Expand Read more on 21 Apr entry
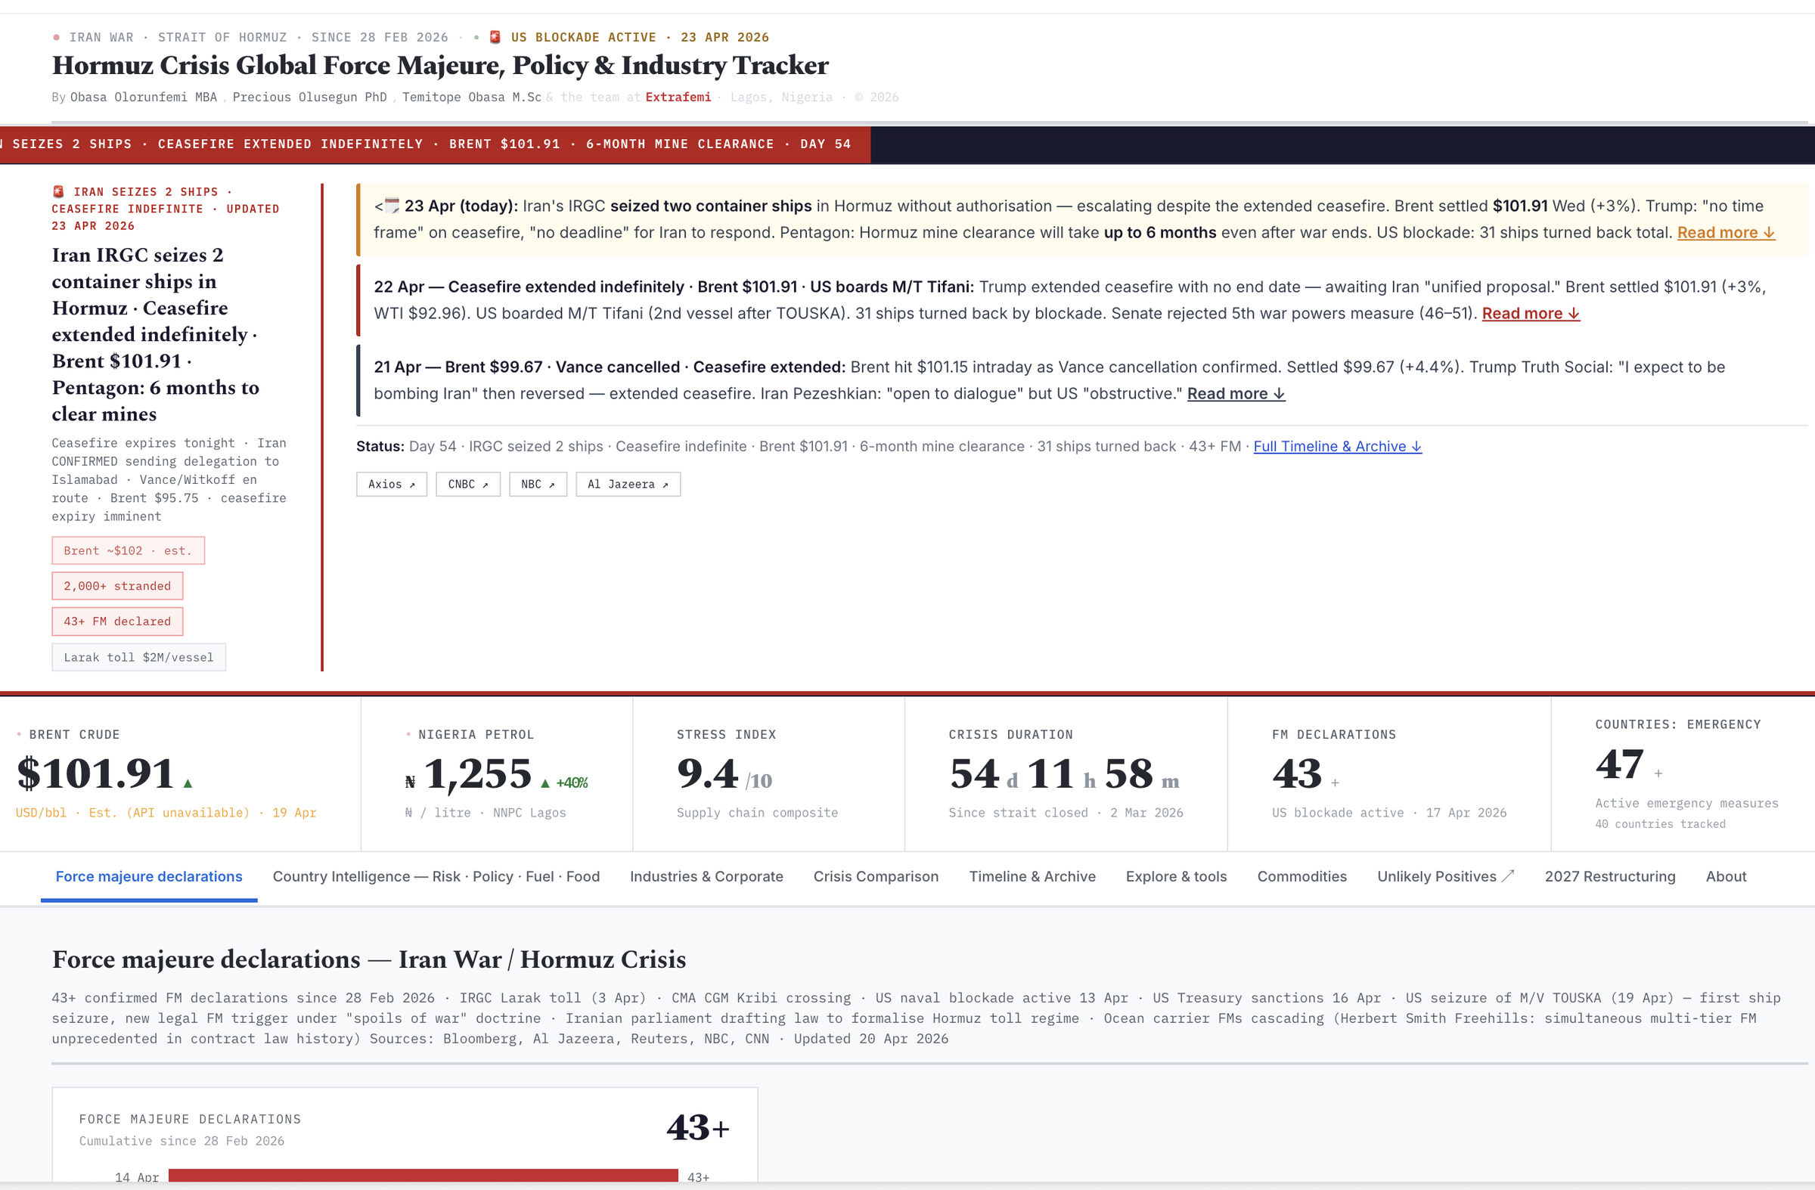Image resolution: width=1815 pixels, height=1190 pixels. pos(1236,393)
